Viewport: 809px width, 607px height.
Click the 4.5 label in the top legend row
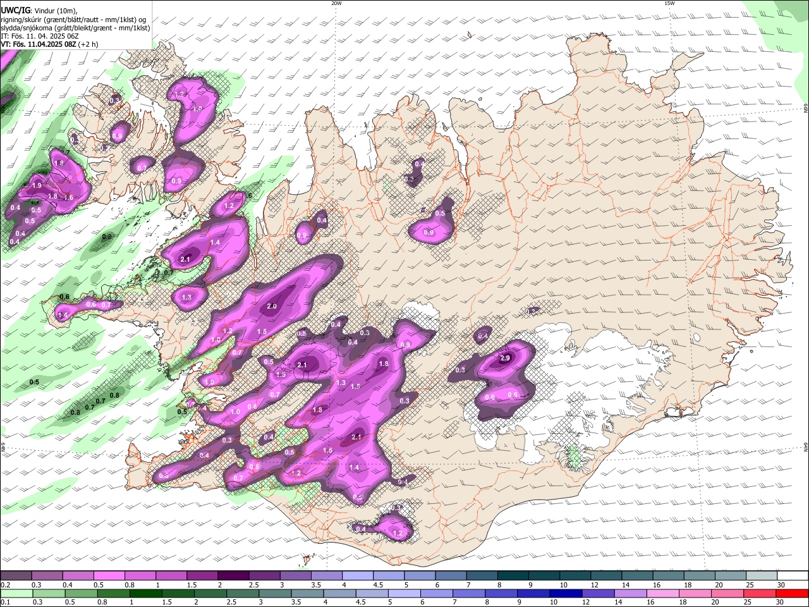click(x=378, y=585)
